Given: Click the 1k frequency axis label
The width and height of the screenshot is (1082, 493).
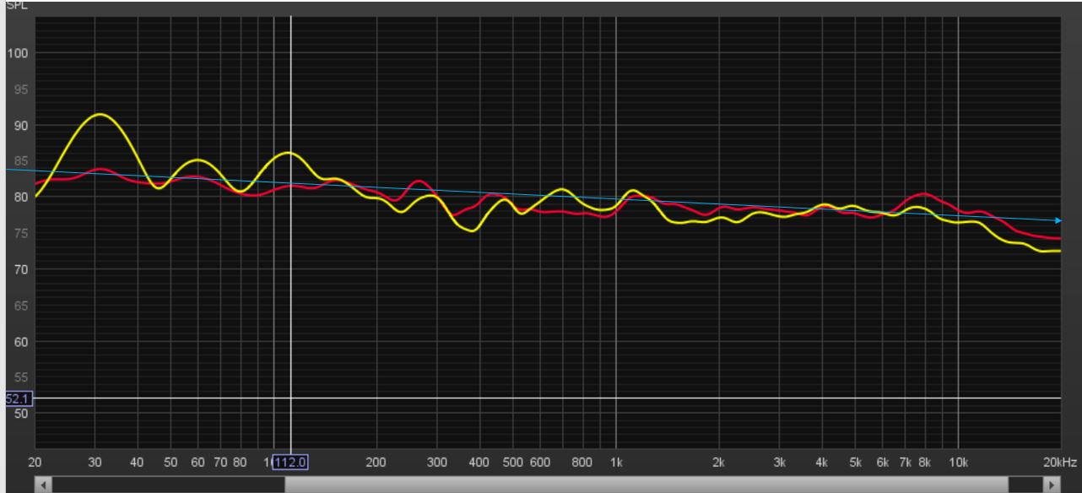Looking at the screenshot, I should coord(616,462).
